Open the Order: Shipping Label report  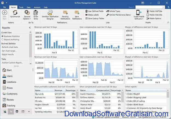point(137,97)
